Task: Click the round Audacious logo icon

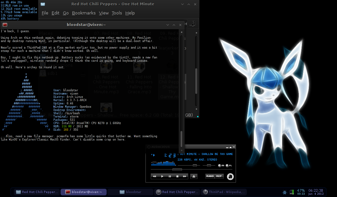Action: (231, 177)
